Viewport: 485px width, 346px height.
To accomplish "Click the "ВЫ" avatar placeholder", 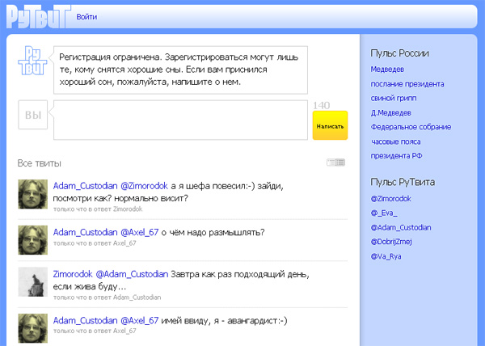I will pos(32,116).
